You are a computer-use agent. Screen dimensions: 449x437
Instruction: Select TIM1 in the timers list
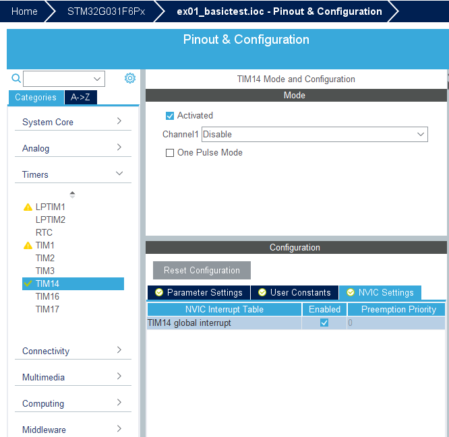point(45,245)
